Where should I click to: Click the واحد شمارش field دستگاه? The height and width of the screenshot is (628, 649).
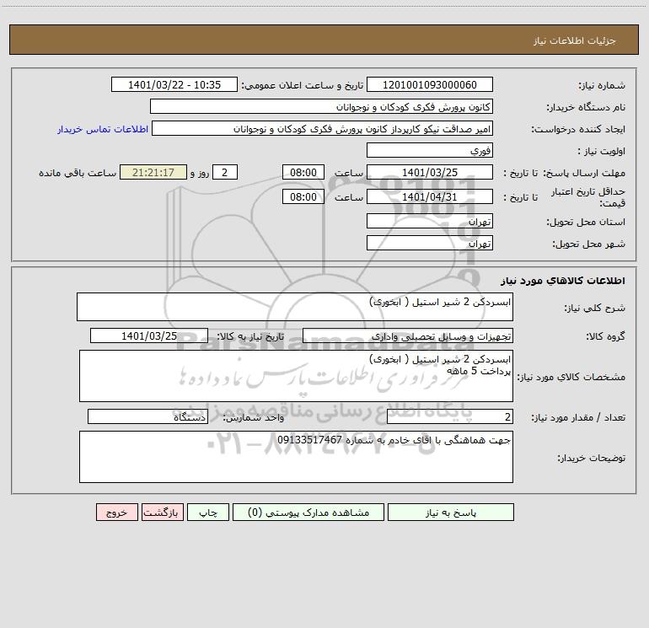pyautogui.click(x=147, y=417)
